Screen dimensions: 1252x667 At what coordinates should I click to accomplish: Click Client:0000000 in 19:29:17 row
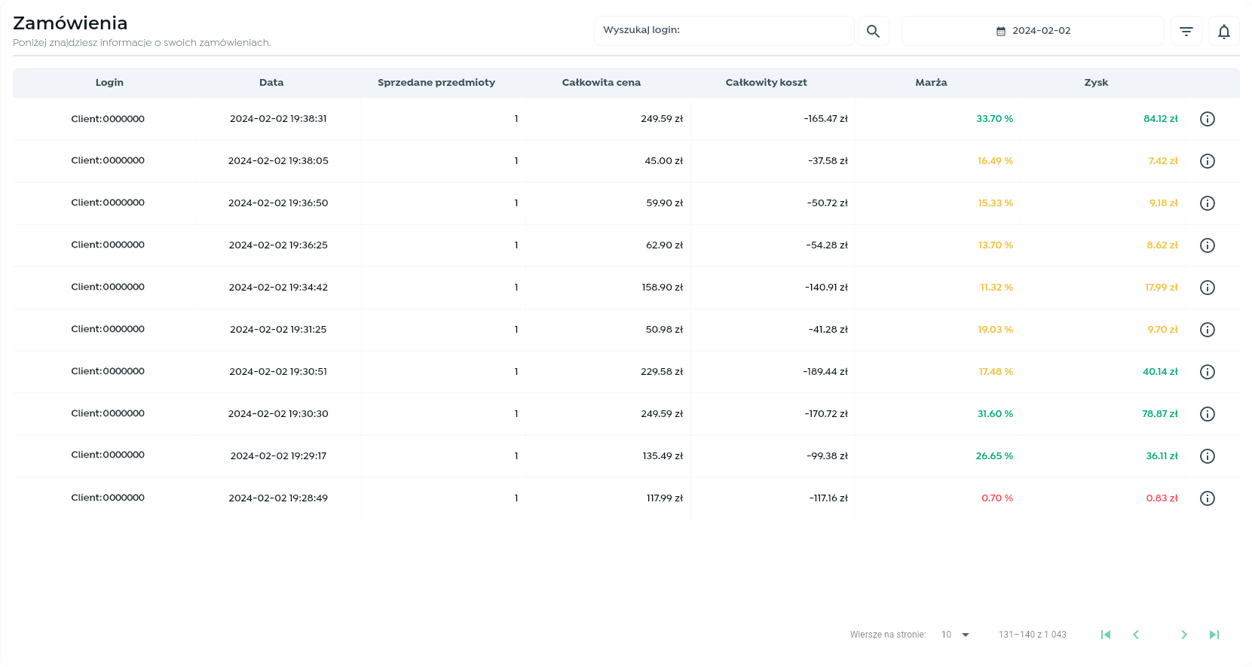108,455
